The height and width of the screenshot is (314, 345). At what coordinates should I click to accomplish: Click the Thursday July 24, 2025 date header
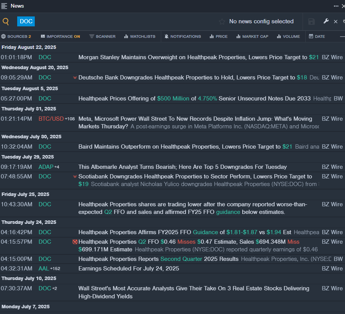(29, 222)
